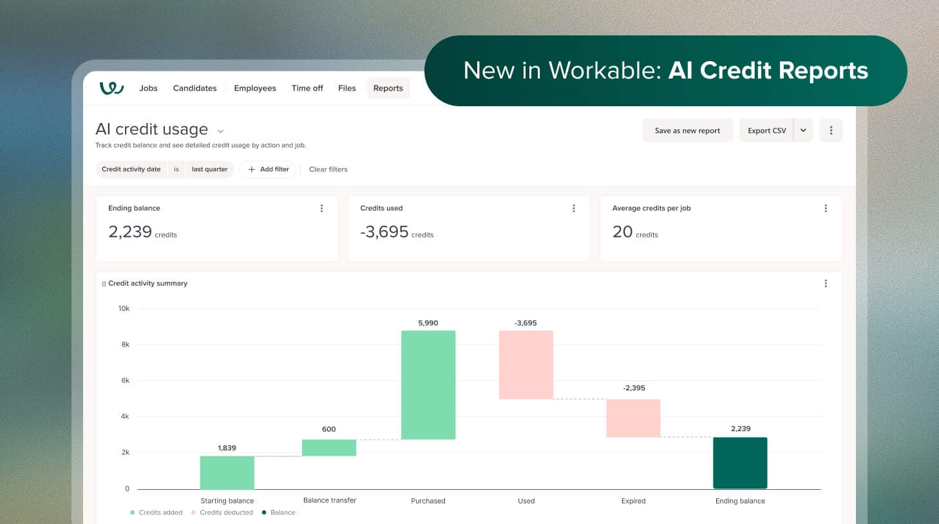The height and width of the screenshot is (524, 939).
Task: Select the Balance transfer bar in chart
Action: [329, 447]
